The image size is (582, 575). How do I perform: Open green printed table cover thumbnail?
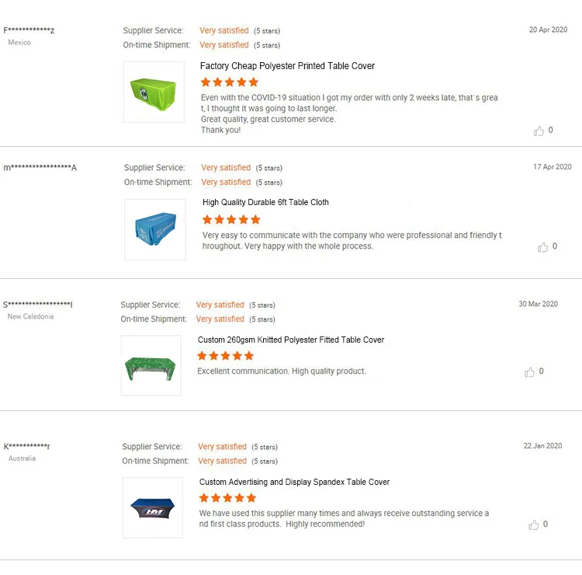[x=154, y=92]
